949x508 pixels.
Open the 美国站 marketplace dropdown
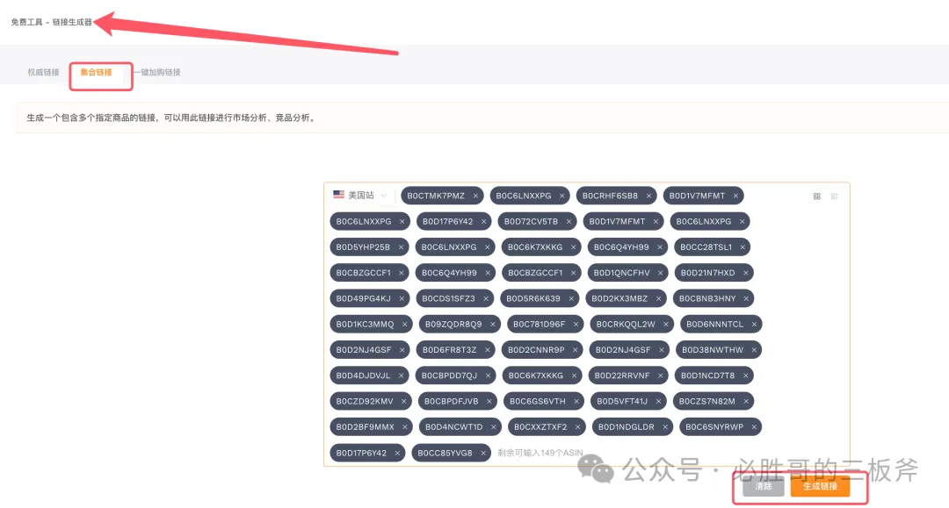click(x=360, y=195)
